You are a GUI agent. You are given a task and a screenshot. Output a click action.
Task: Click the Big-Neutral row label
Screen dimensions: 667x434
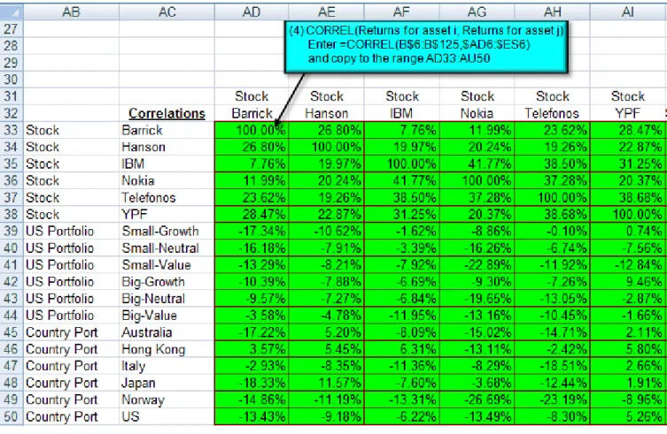(167, 299)
